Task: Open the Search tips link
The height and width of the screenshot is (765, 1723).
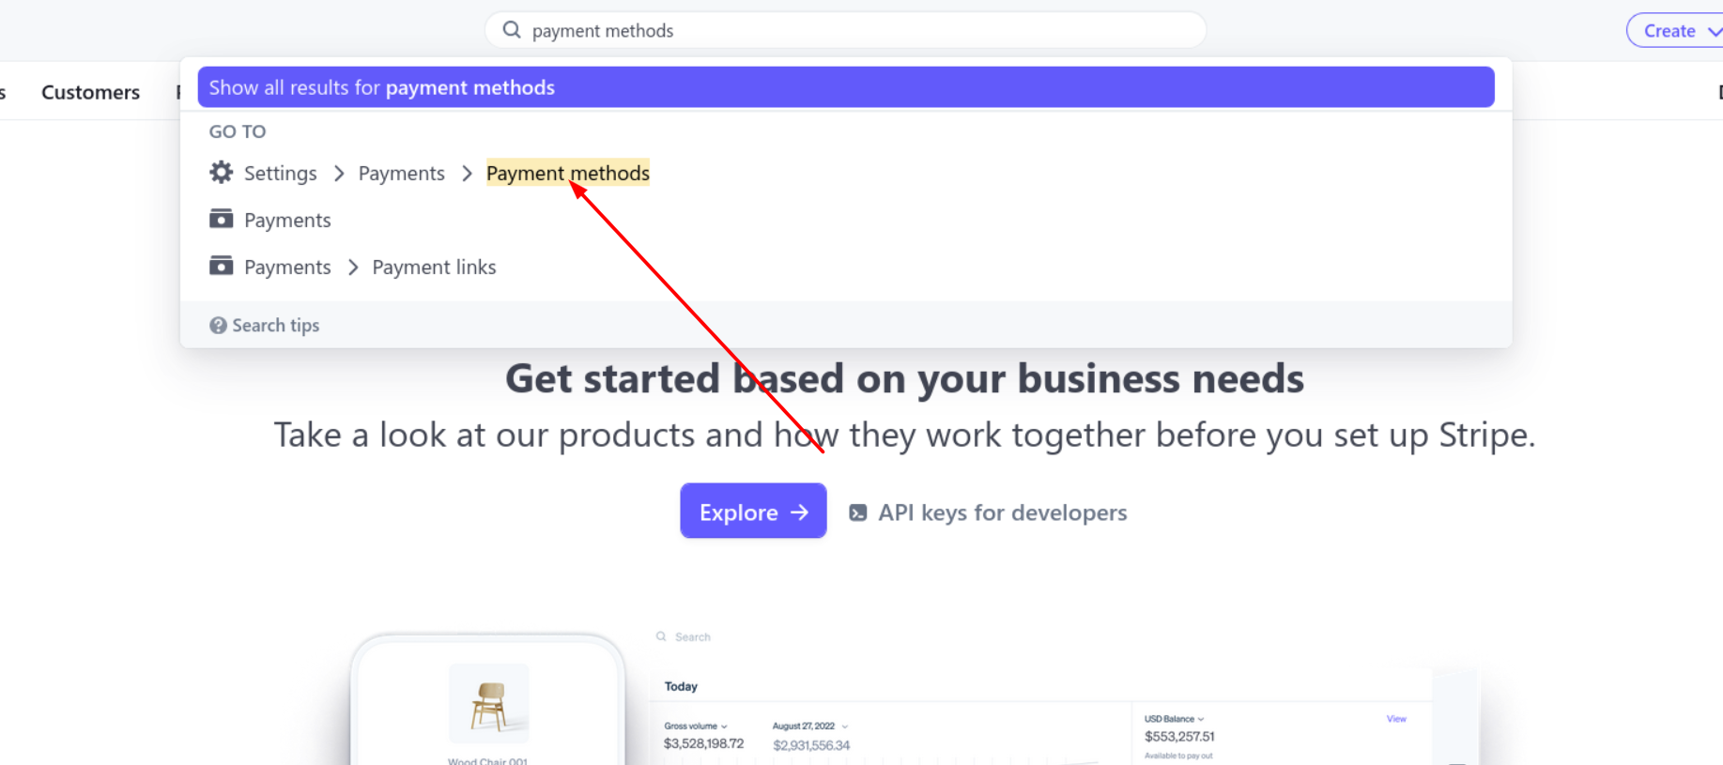Action: tap(275, 326)
